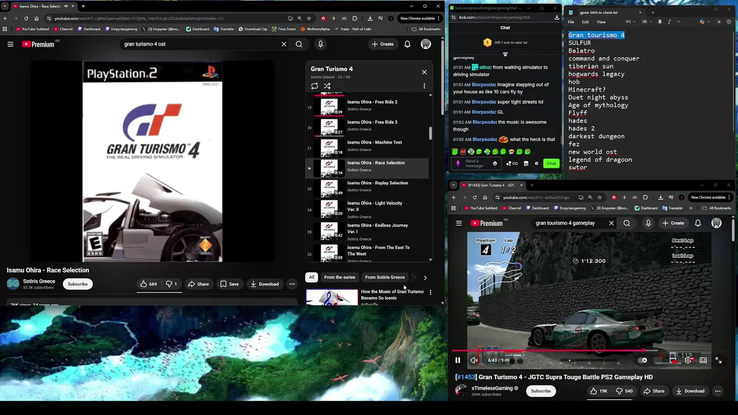
Task: Toggle bold formatting in Notepad
Action: tap(660, 22)
